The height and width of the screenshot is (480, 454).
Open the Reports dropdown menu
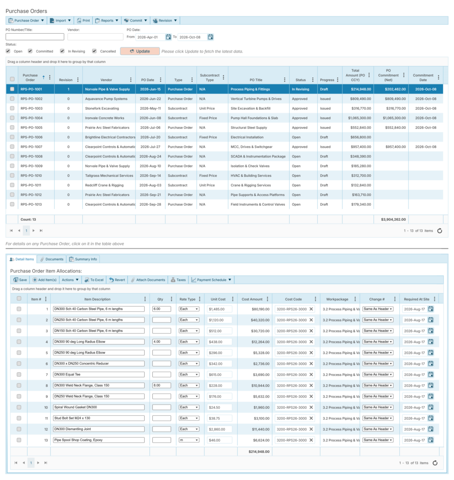pyautogui.click(x=106, y=21)
